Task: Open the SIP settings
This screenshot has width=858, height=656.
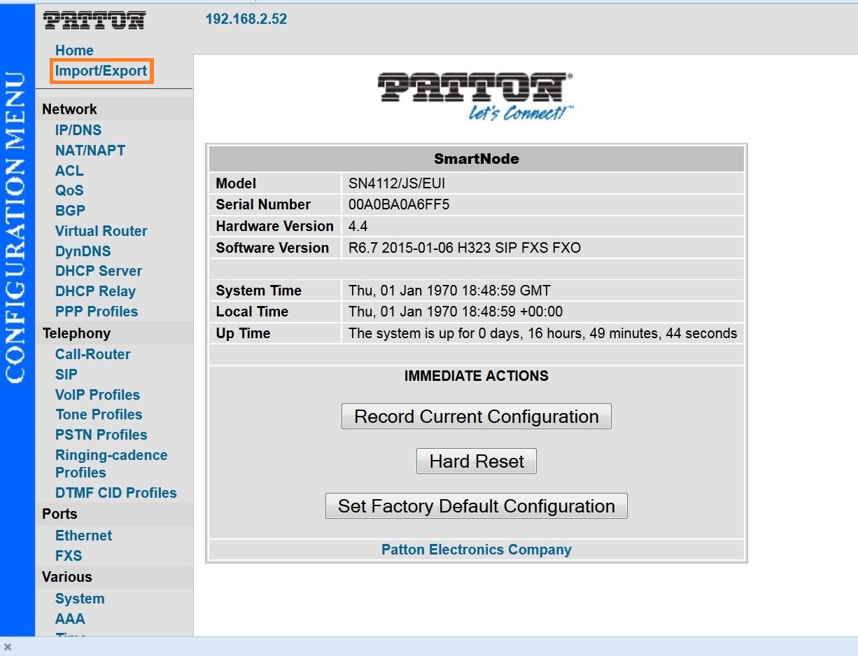Action: click(66, 375)
